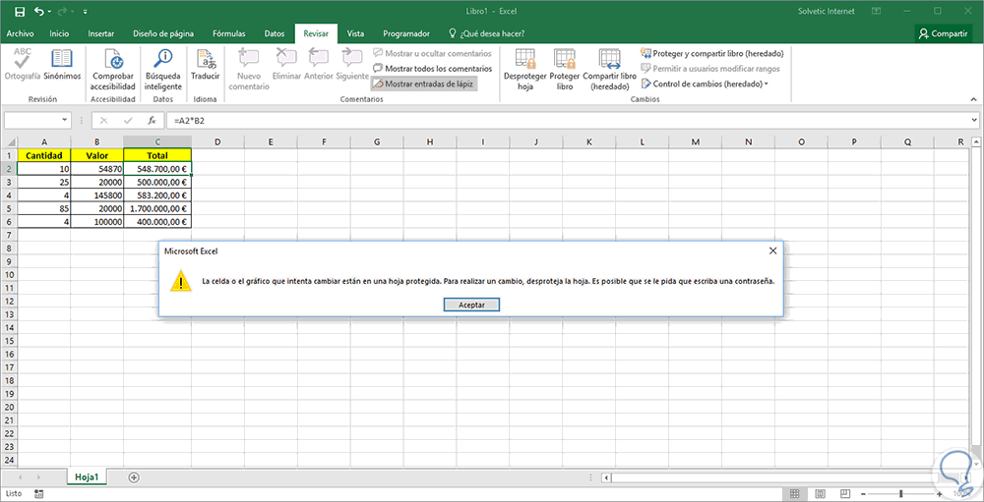Click Nuevo comentario
The height and width of the screenshot is (502, 984).
(249, 69)
